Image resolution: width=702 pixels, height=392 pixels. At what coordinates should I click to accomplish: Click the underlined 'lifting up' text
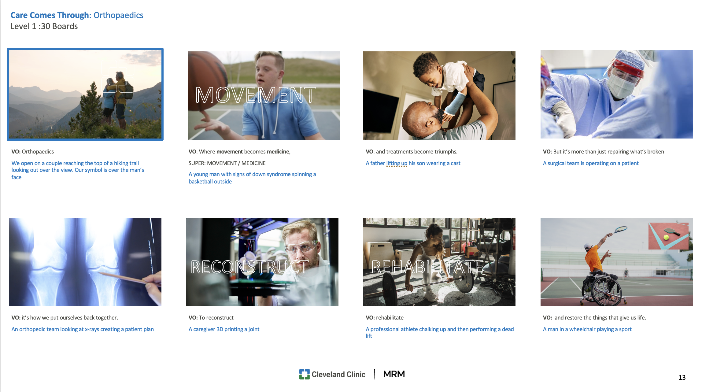pyautogui.click(x=397, y=163)
